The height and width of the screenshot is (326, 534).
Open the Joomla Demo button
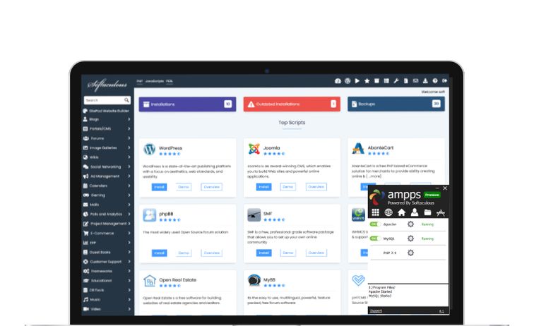(x=287, y=186)
